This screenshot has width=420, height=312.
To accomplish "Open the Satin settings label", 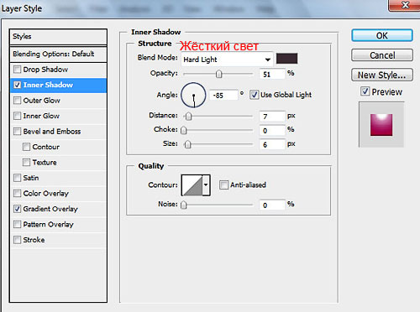I will pyautogui.click(x=31, y=178).
